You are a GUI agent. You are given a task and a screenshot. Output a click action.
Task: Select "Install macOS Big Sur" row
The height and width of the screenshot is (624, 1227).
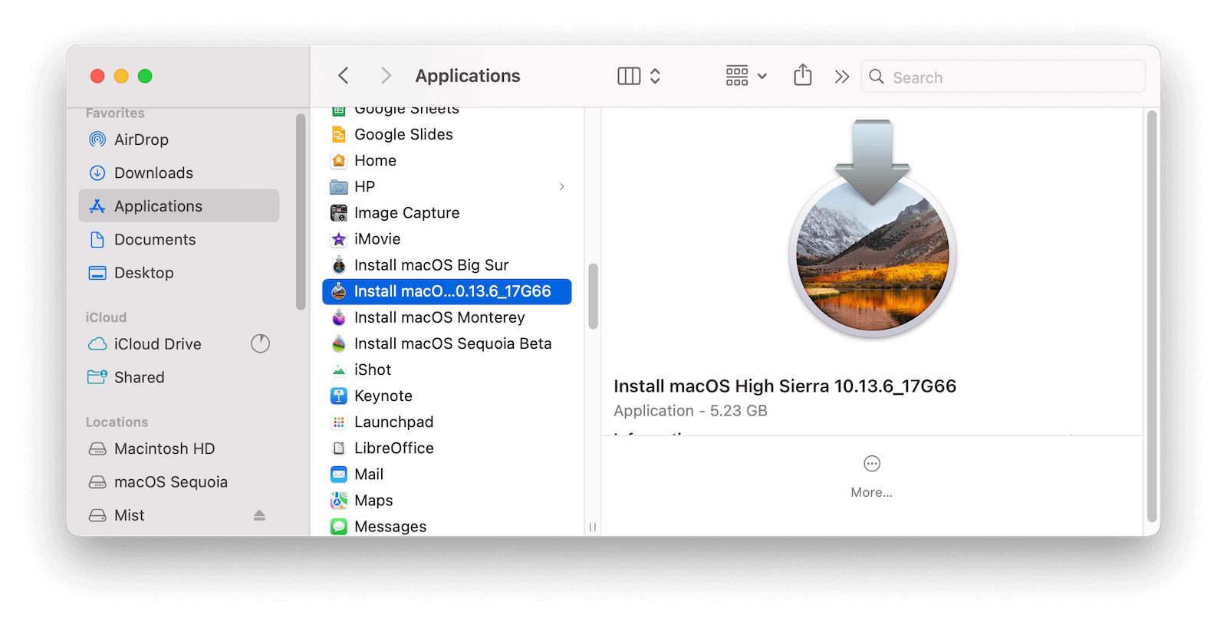(x=447, y=265)
